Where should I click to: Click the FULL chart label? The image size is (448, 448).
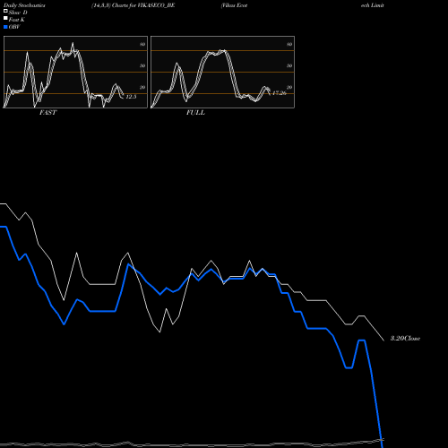[x=195, y=113]
